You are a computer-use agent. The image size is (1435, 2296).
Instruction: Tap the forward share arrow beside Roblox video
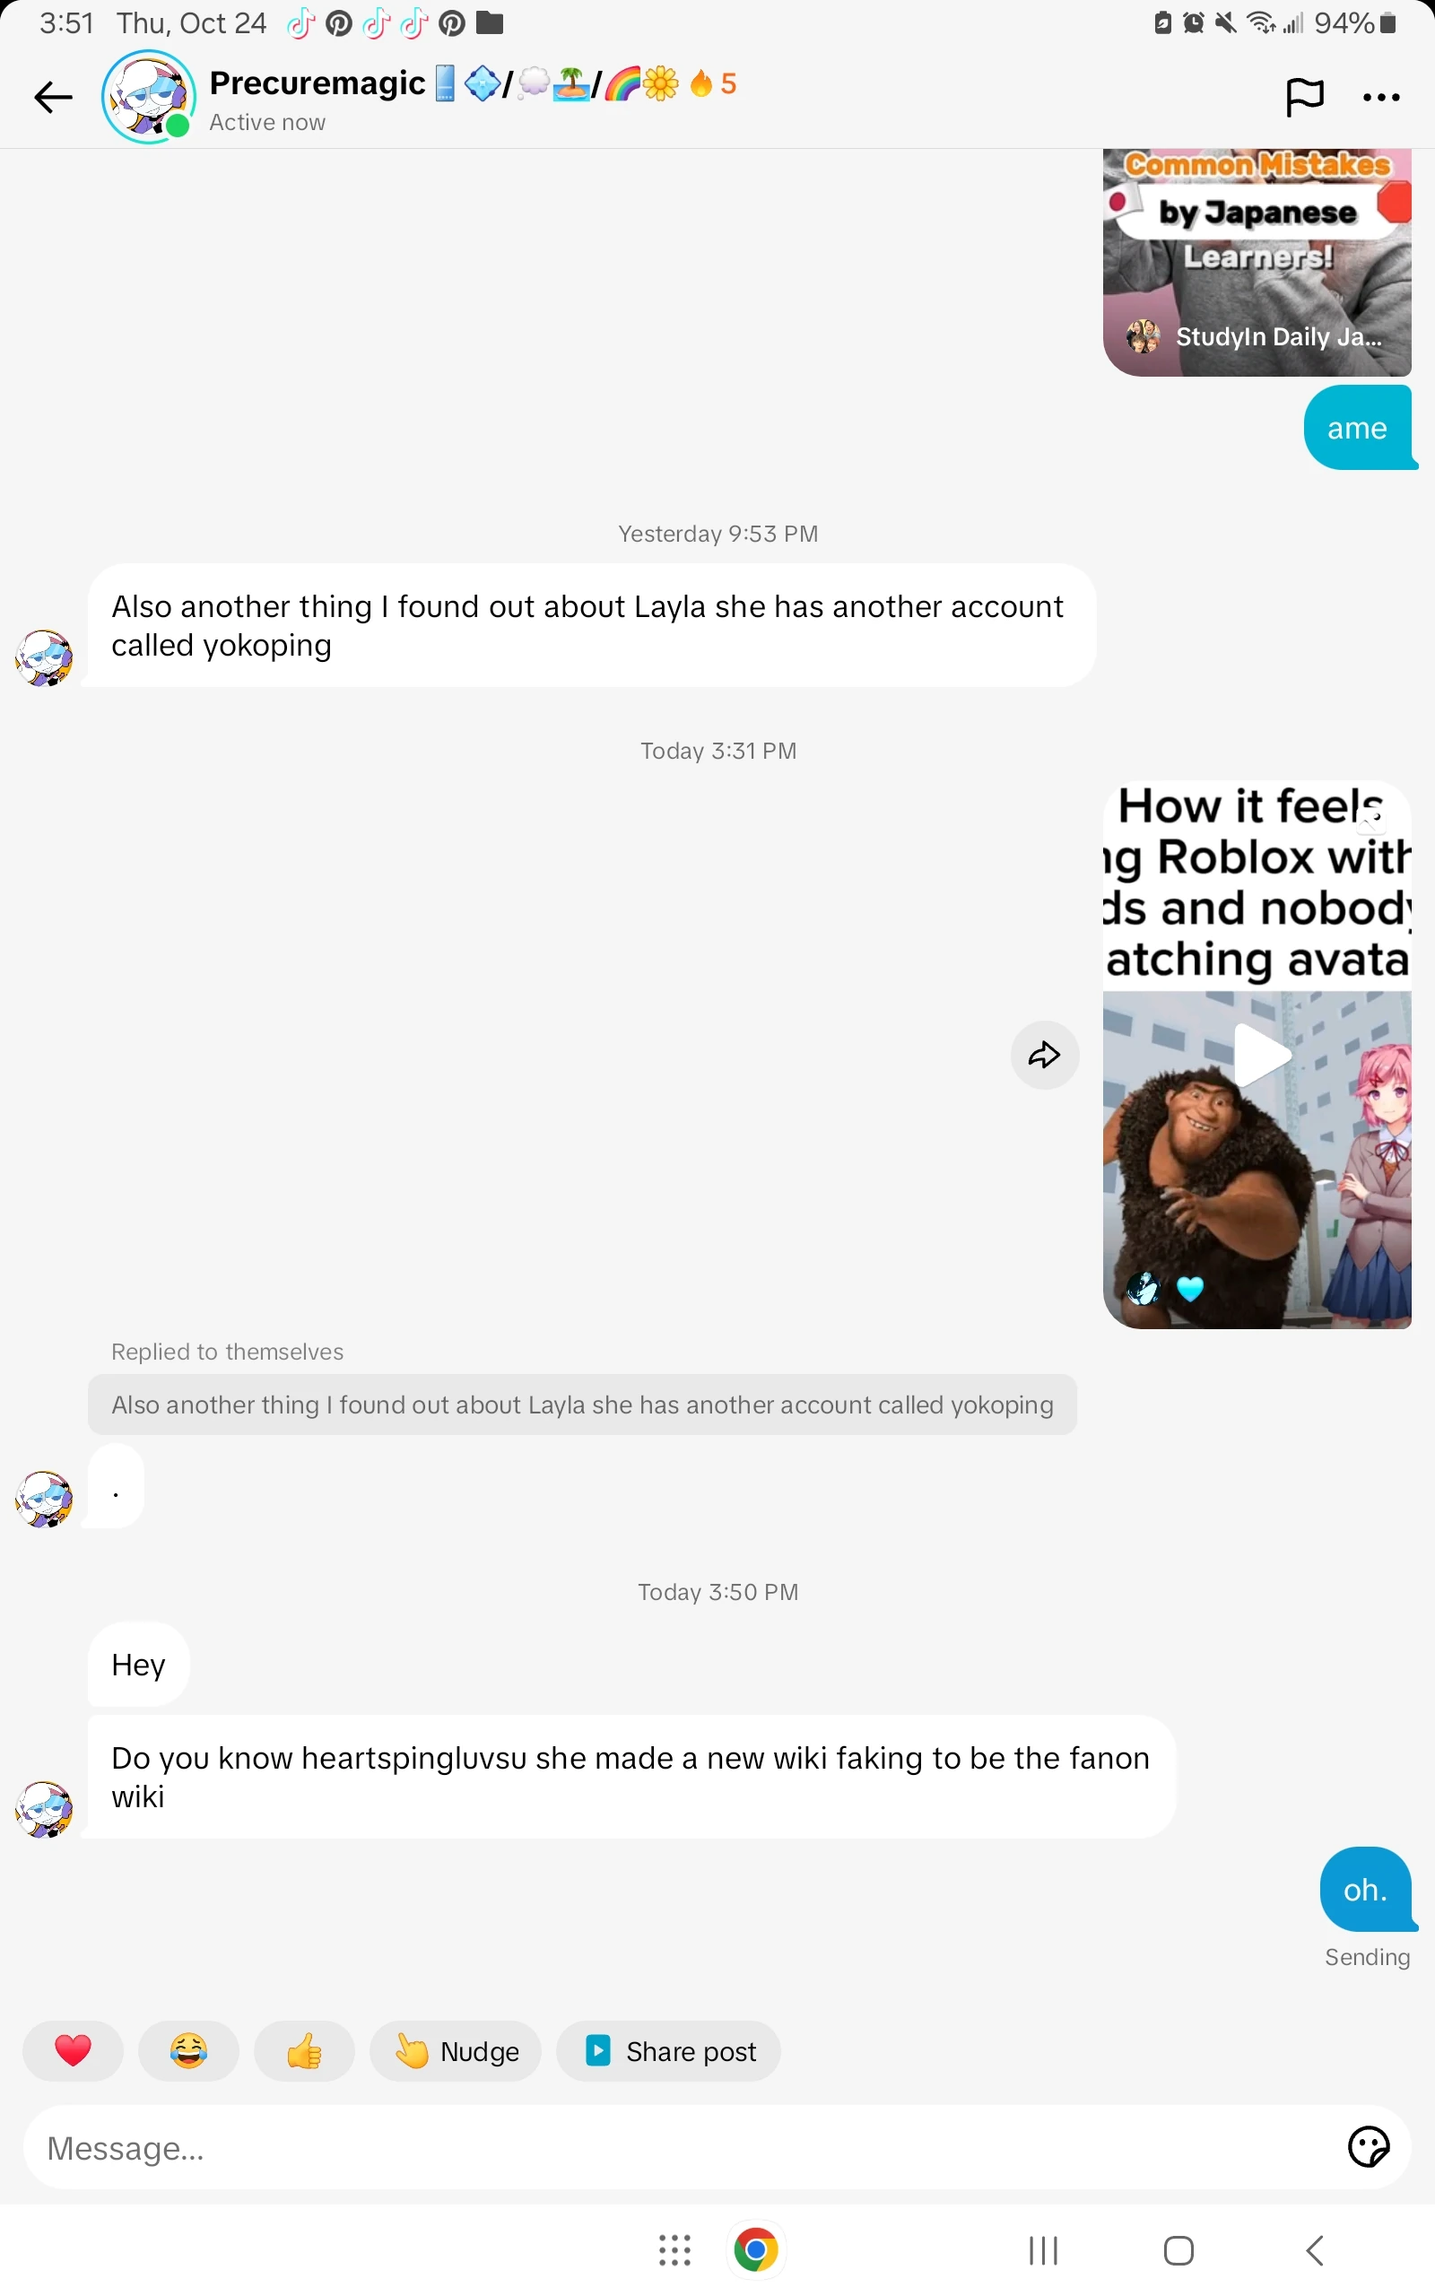click(1044, 1055)
